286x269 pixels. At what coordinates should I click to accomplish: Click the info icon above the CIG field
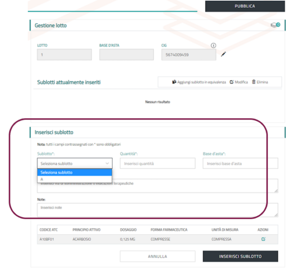click(x=214, y=45)
